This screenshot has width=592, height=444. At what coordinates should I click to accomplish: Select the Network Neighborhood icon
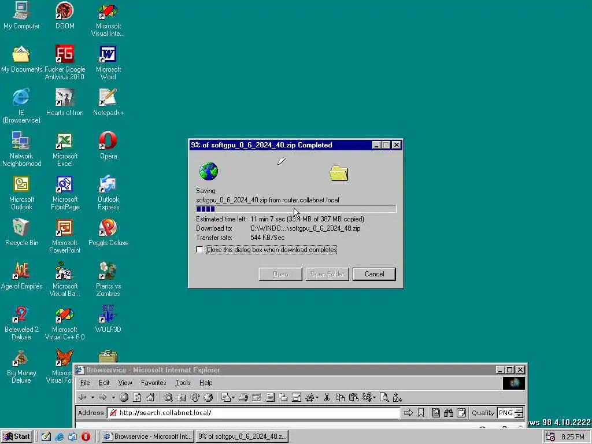point(21,149)
